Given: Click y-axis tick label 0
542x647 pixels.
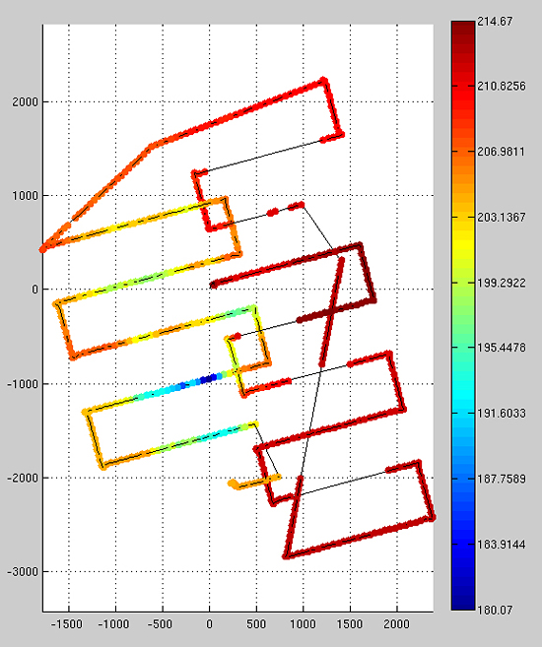Looking at the screenshot, I should click(x=34, y=290).
